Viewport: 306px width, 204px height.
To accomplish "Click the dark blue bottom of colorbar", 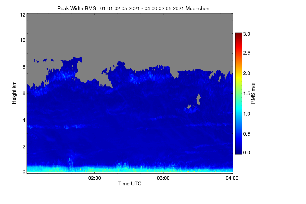I will pyautogui.click(x=238, y=152).
